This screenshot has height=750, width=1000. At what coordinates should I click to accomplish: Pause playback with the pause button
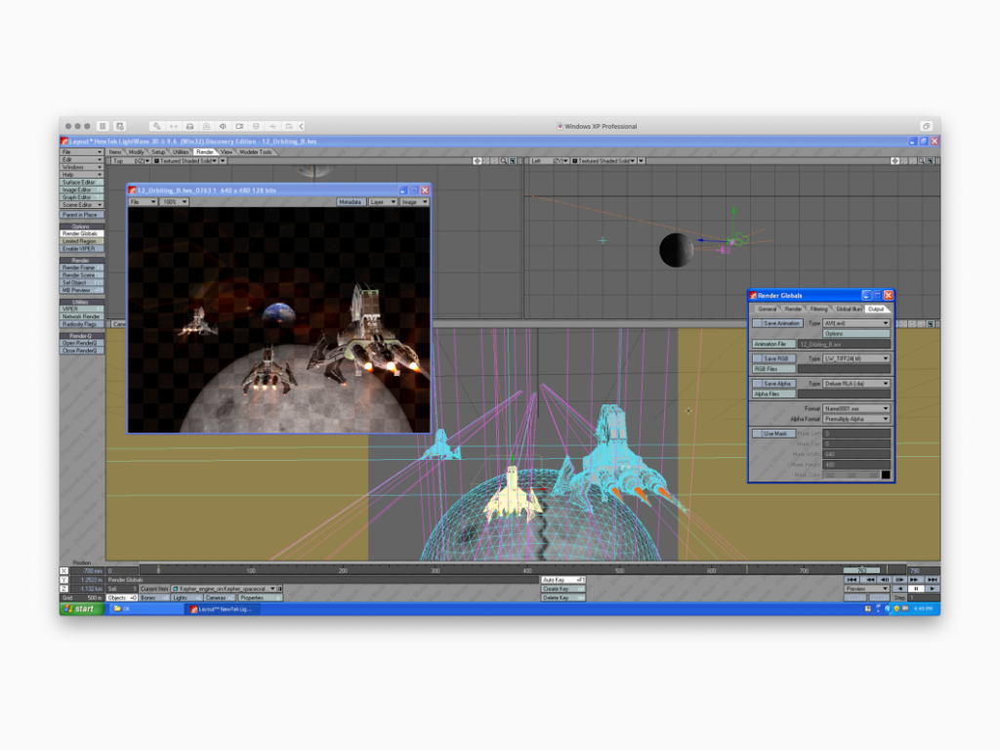916,589
